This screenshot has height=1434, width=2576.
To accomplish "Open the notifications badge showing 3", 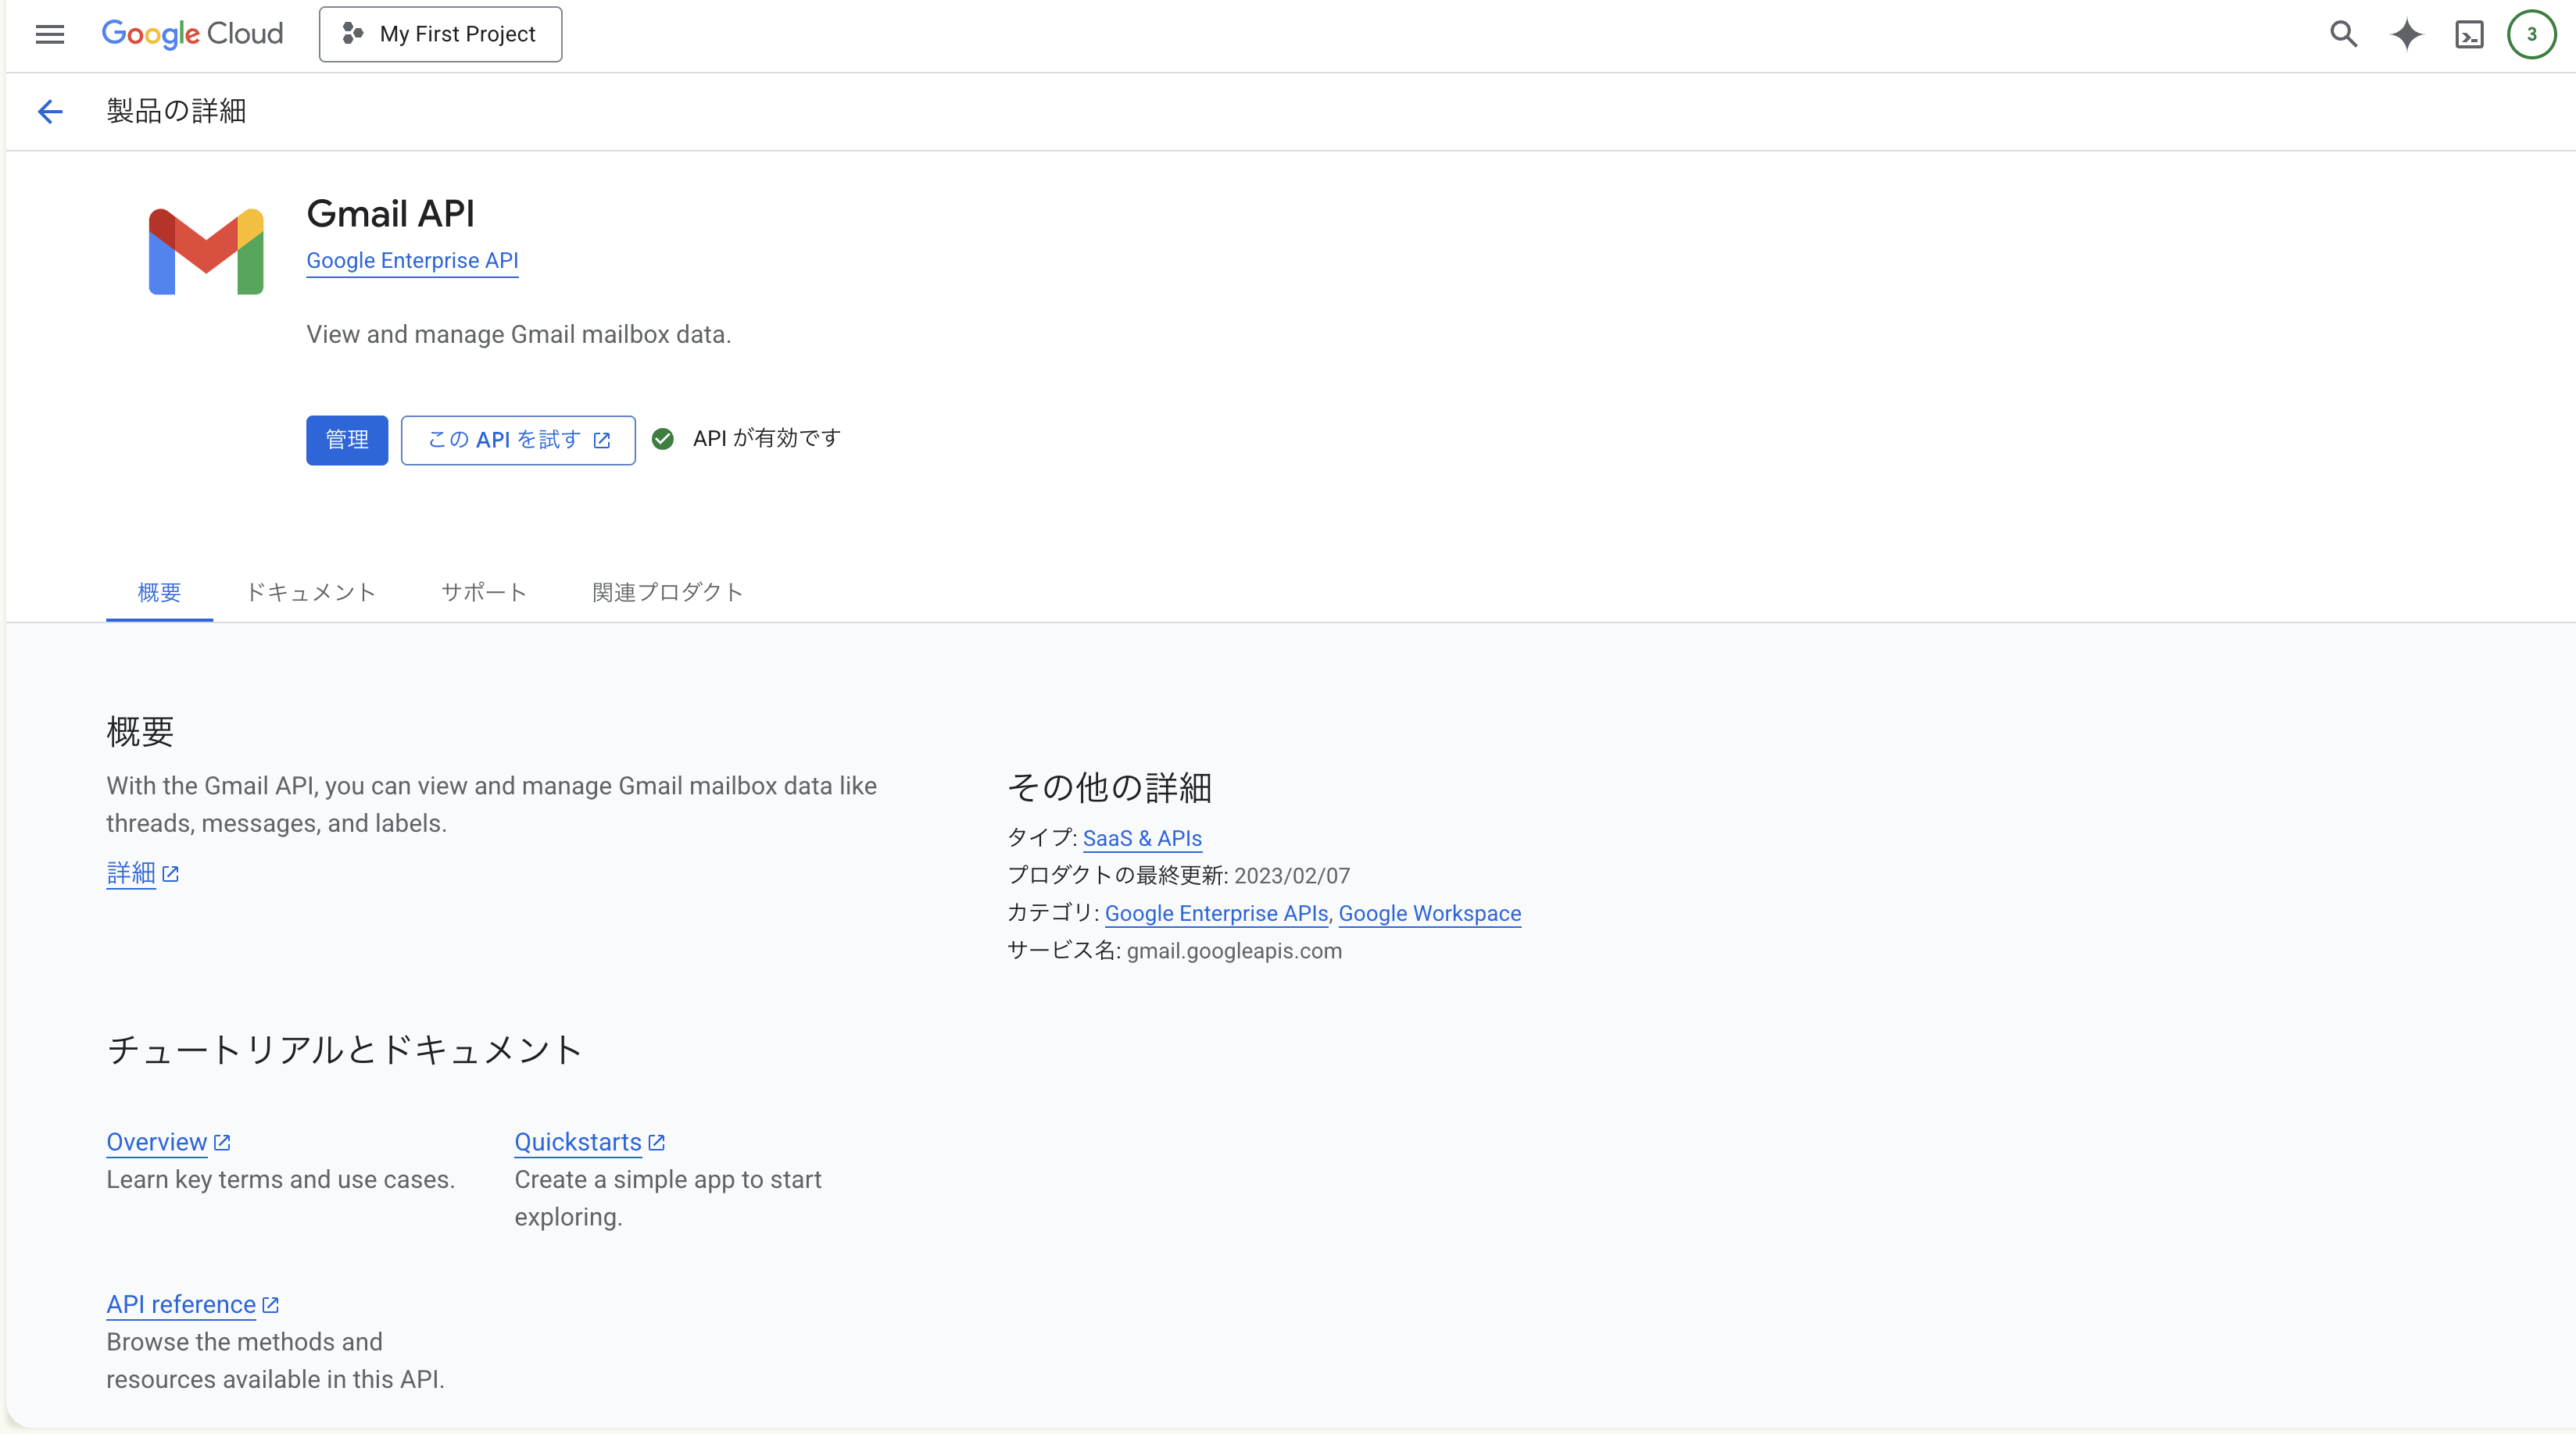I will tap(2531, 34).
